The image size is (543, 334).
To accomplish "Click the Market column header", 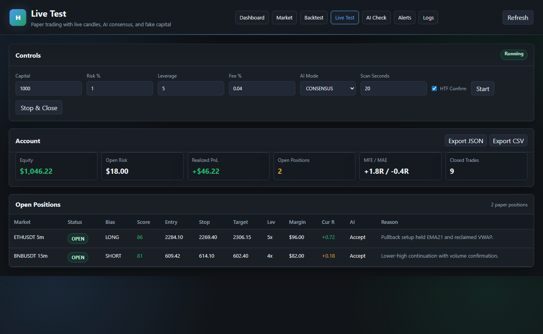I will 22,222.
